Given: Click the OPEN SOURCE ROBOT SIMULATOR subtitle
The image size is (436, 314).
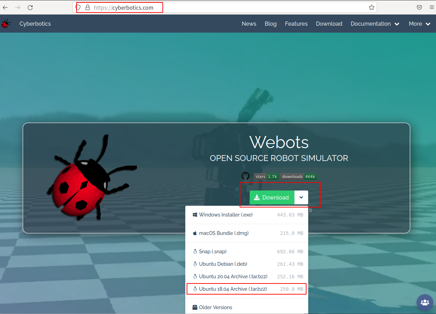Looking at the screenshot, I should [279, 158].
